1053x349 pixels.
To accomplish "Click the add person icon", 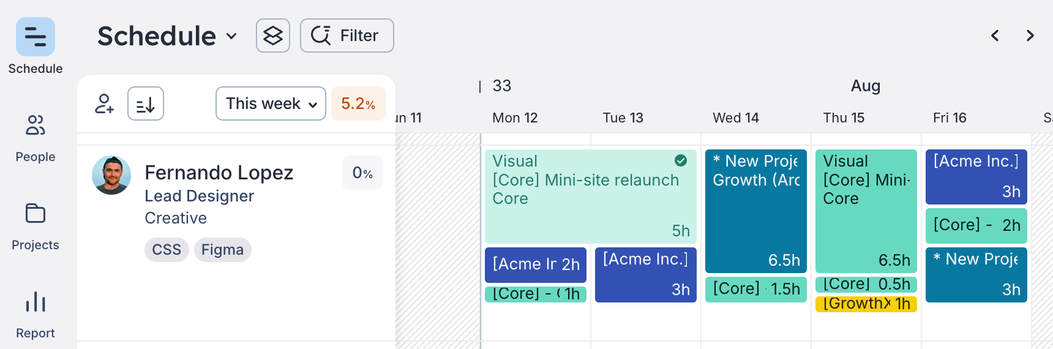I will click(104, 103).
